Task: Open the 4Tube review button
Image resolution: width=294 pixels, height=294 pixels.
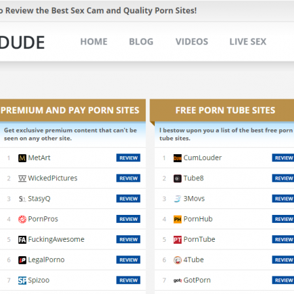Action: tap(283, 260)
